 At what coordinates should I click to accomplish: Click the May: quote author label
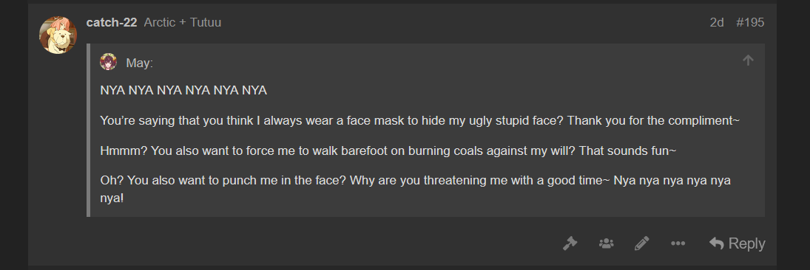click(140, 63)
